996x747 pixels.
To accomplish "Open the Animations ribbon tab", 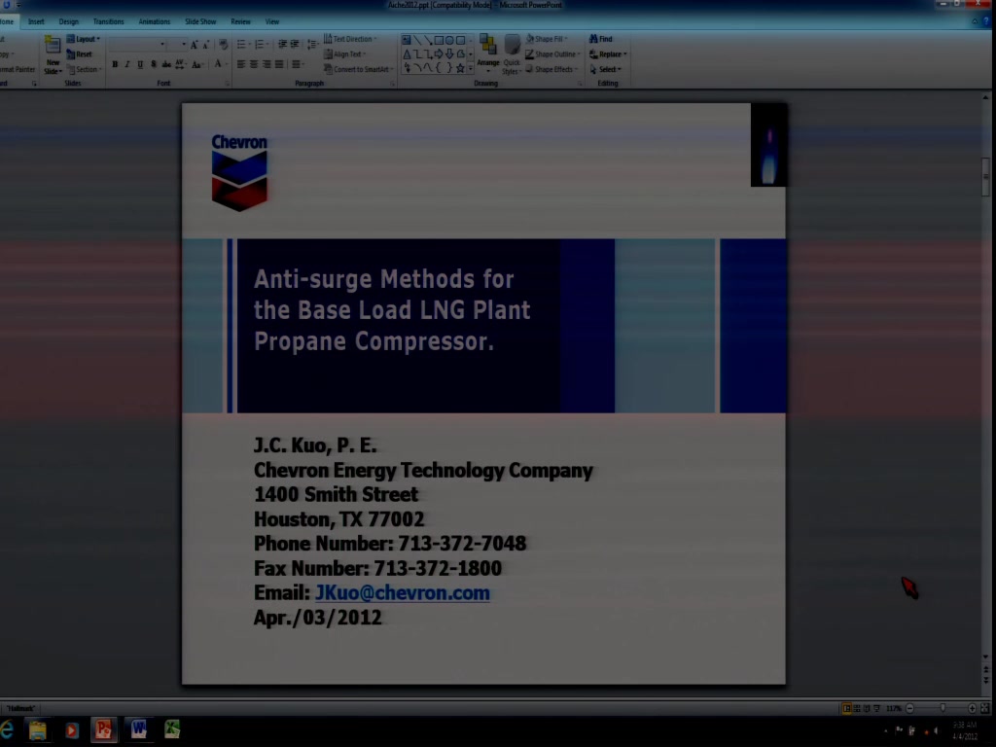I will point(155,21).
